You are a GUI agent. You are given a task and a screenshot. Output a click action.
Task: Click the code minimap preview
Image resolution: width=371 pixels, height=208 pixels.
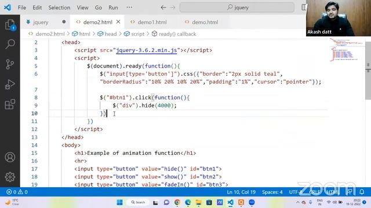tap(347, 50)
